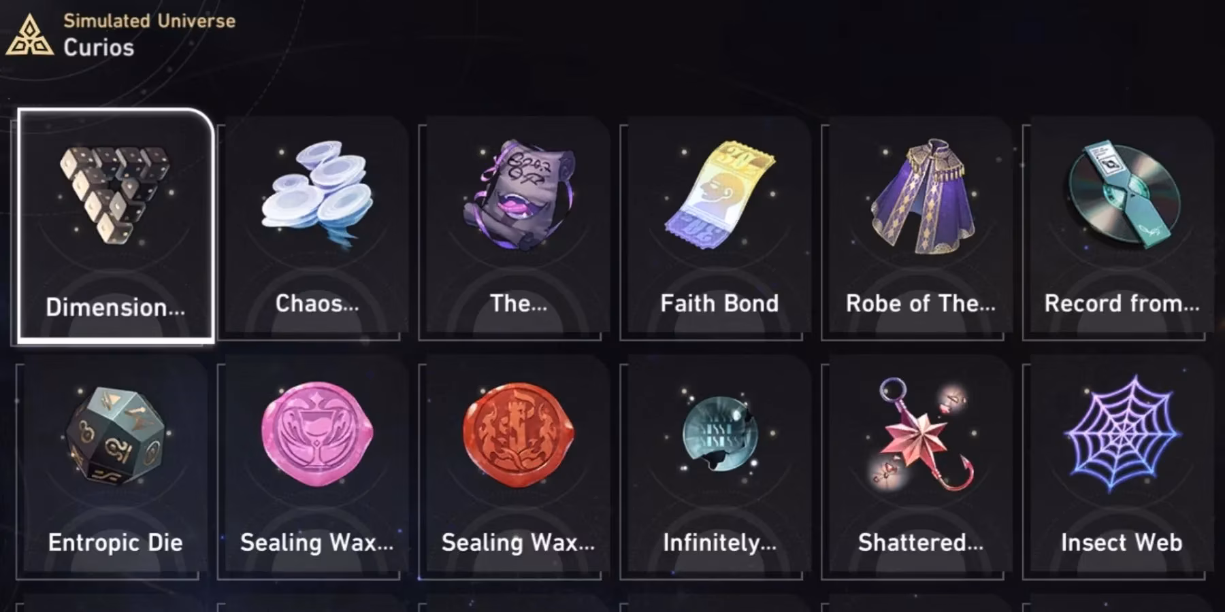Select the Faith Bond ticket curio
Viewport: 1225px width, 612px height.
click(719, 228)
